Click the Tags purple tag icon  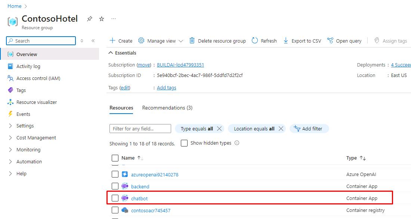10,90
